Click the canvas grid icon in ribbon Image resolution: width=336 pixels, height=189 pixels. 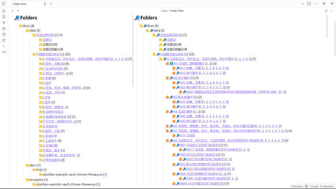(4, 29)
